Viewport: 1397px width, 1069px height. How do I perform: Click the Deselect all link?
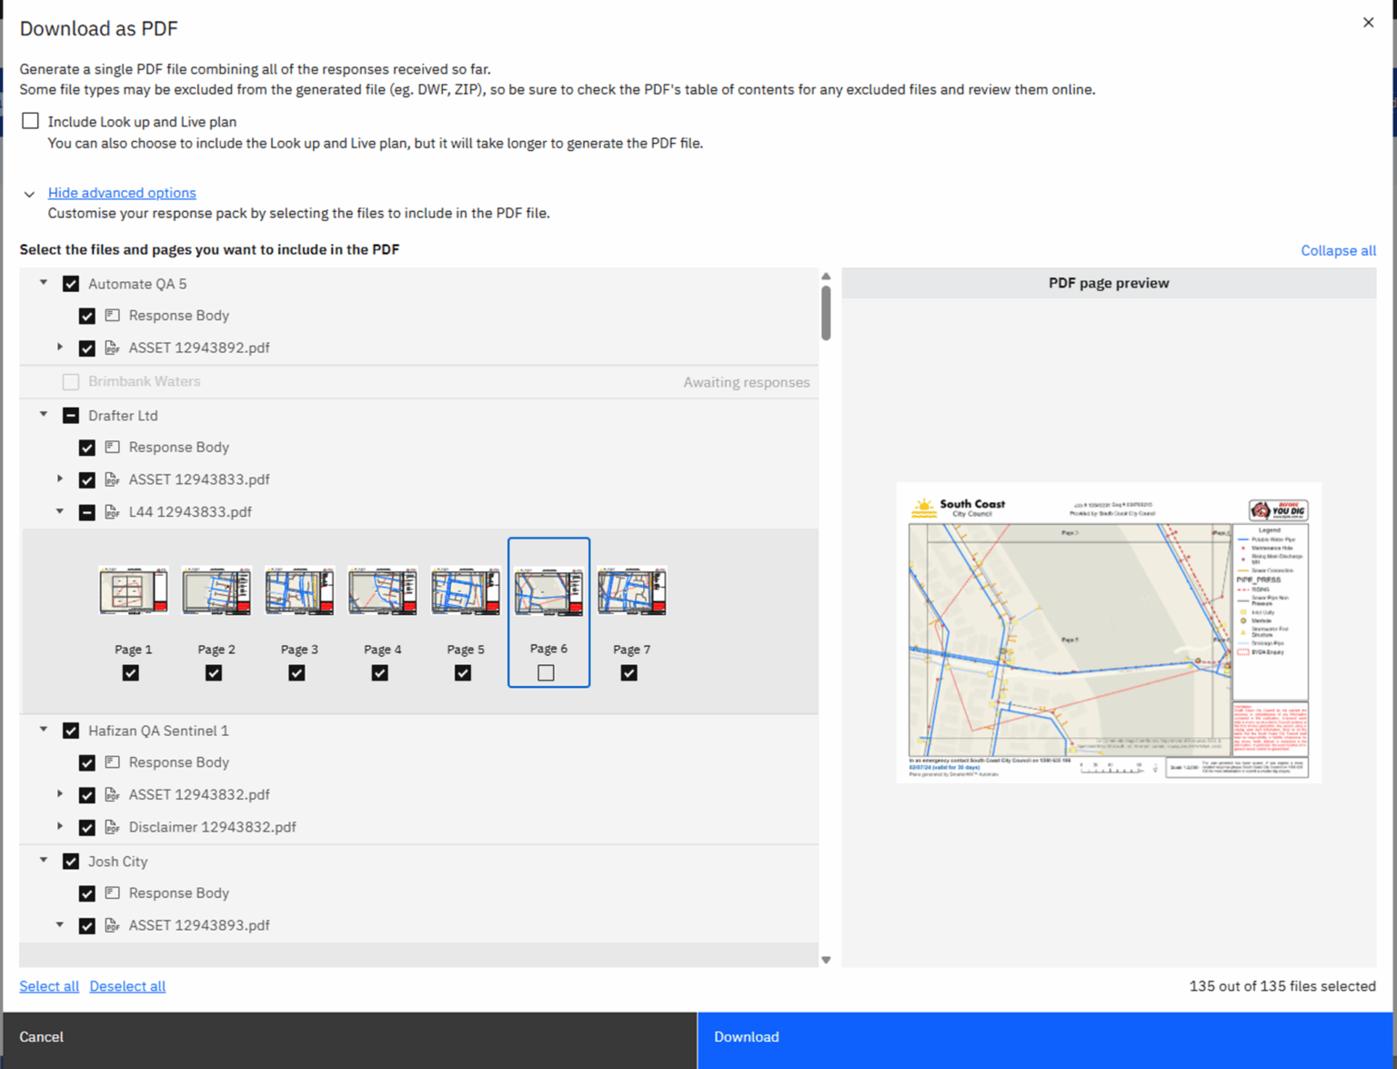[127, 986]
